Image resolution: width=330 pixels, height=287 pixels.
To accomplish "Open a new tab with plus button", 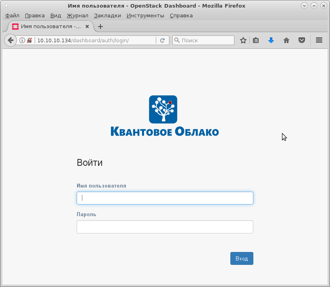I will (100, 27).
